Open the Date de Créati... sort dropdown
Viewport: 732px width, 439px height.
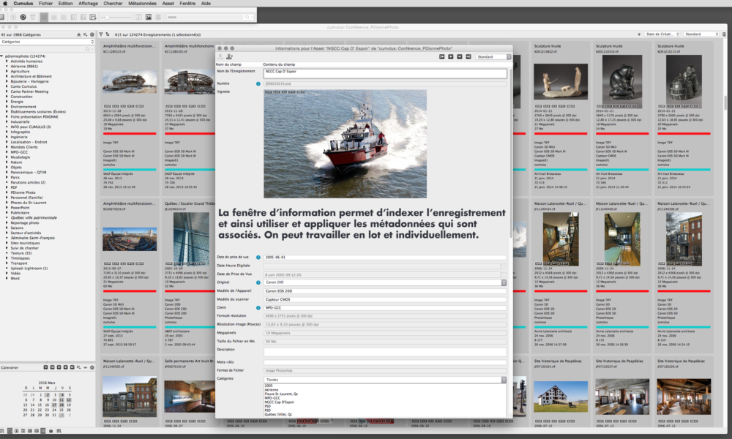point(662,34)
